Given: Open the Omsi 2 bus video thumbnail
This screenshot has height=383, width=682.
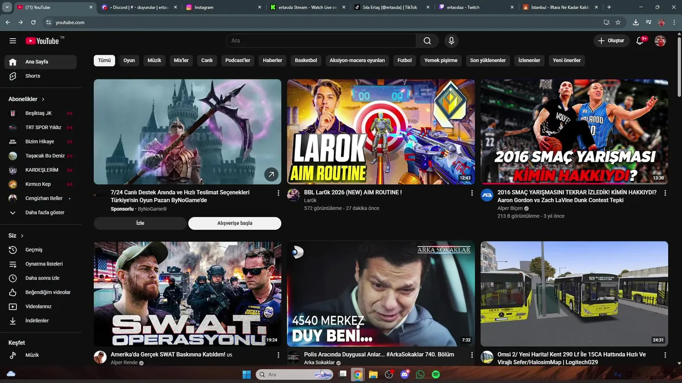Looking at the screenshot, I should coord(574,294).
